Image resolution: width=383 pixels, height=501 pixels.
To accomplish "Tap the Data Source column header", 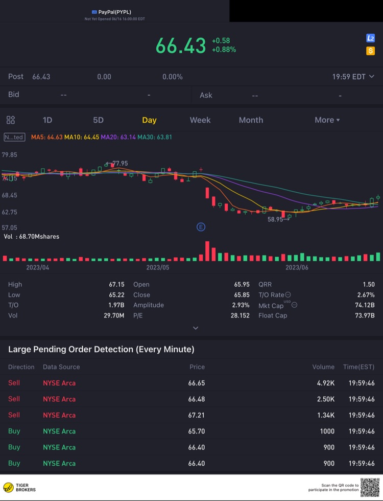I will [61, 367].
